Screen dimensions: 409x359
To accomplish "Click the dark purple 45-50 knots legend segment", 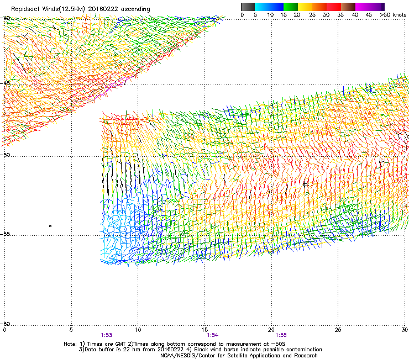I will [377, 7].
